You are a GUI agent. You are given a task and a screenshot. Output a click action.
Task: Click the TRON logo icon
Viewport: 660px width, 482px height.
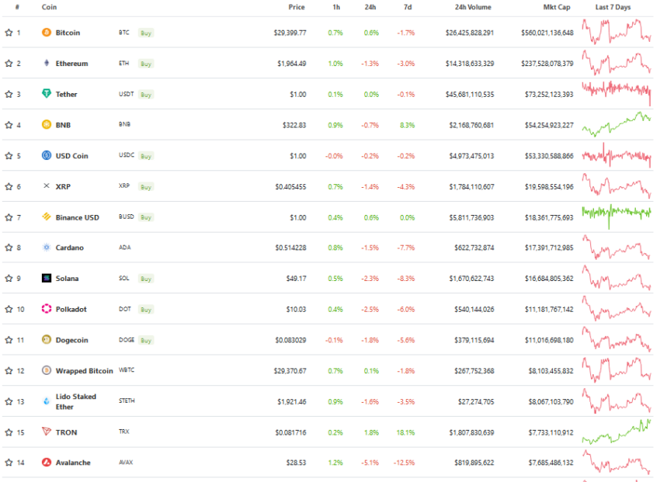coord(47,432)
